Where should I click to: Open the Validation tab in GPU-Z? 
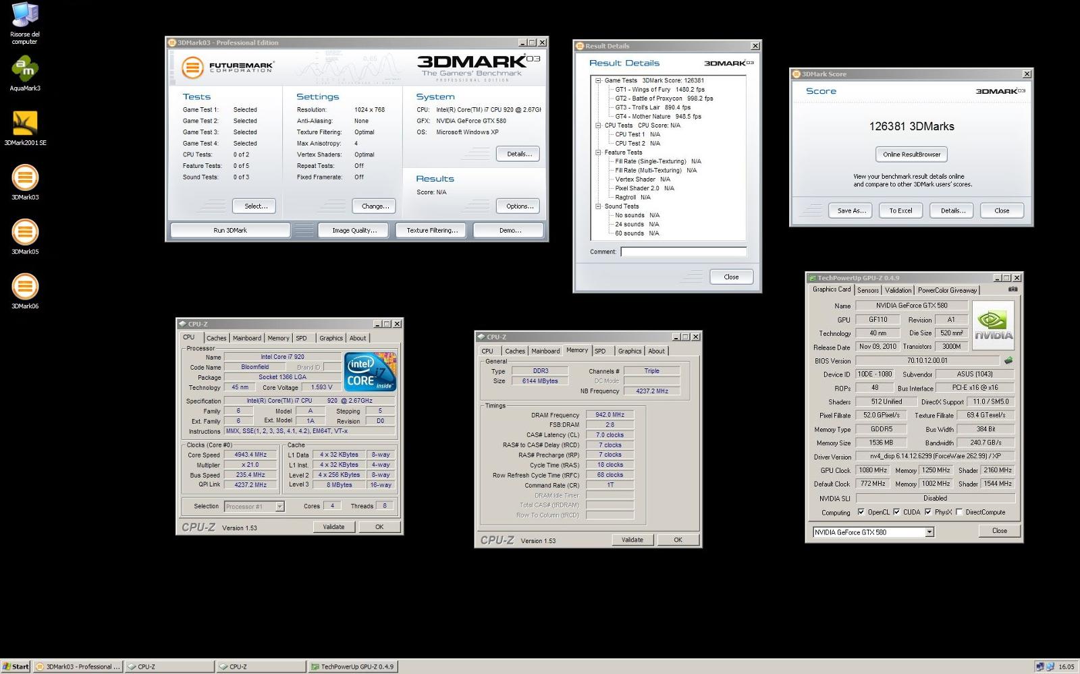[898, 290]
